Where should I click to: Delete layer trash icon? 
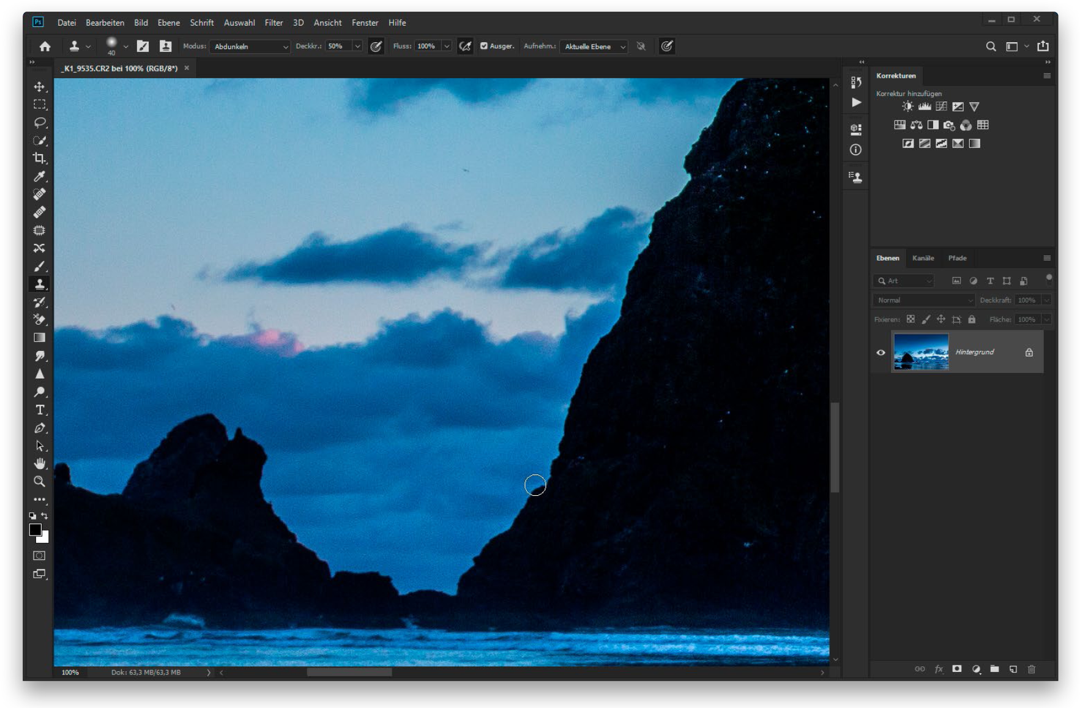1032,669
